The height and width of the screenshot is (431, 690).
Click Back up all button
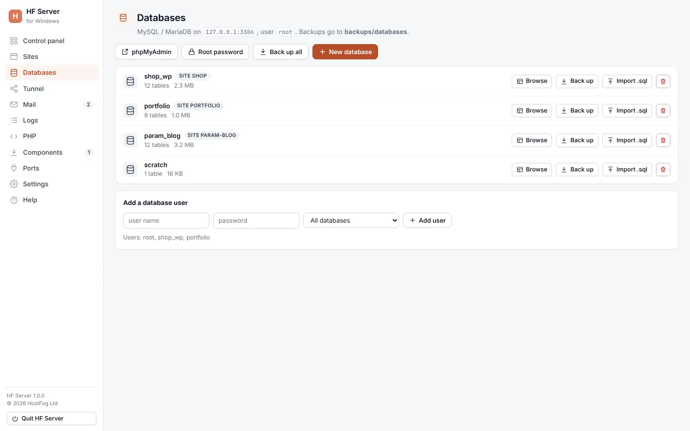pos(281,52)
